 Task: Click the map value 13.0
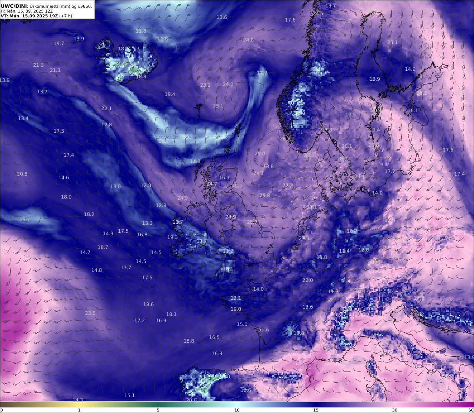tap(116, 187)
